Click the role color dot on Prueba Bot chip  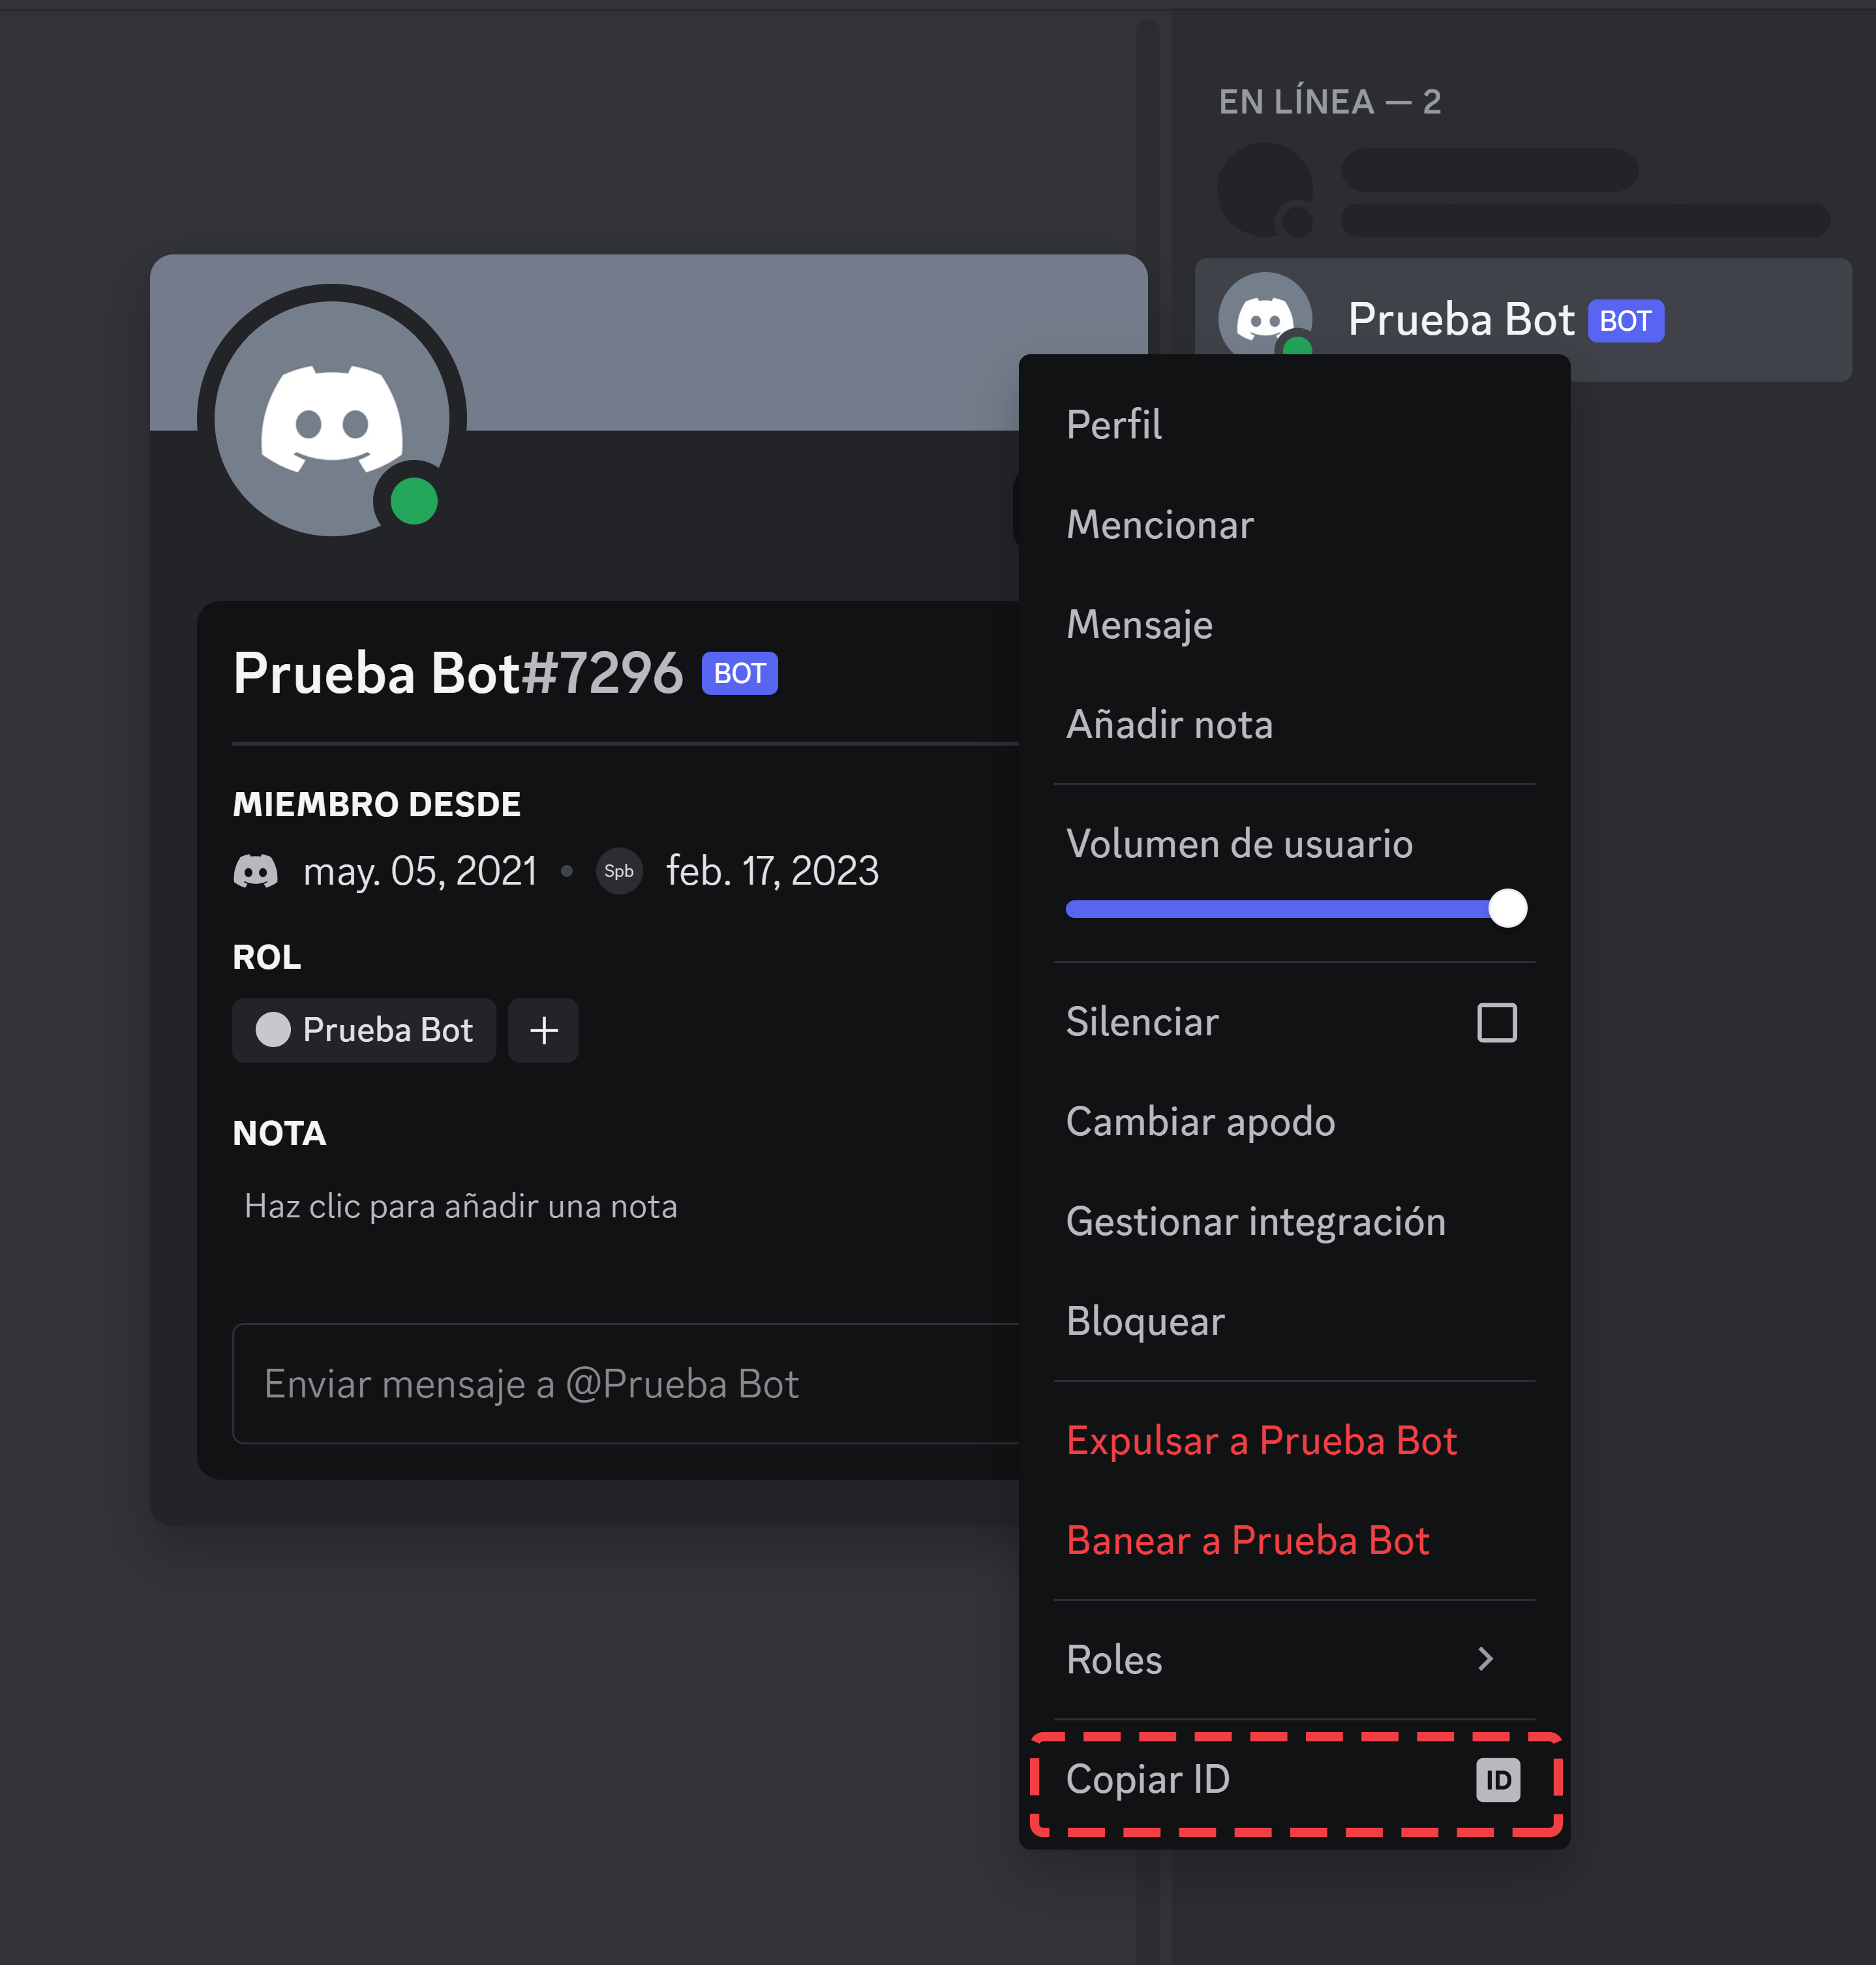point(272,1030)
